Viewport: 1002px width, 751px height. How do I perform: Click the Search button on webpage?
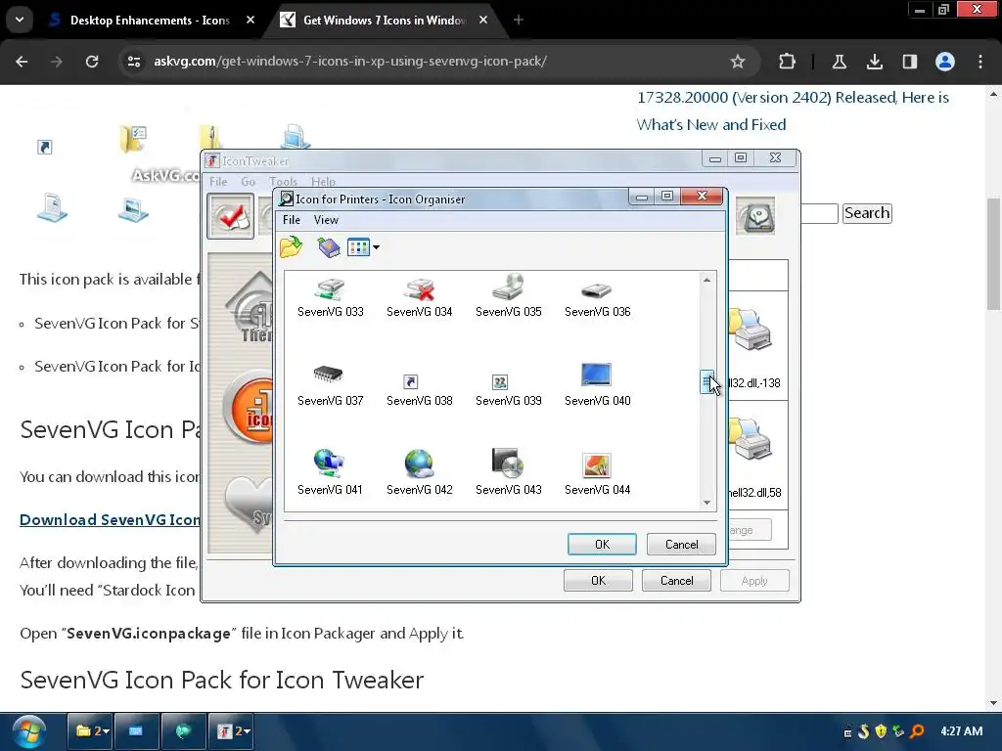867,212
